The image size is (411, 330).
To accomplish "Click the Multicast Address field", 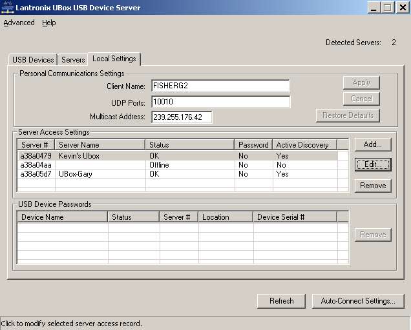I will (x=182, y=117).
